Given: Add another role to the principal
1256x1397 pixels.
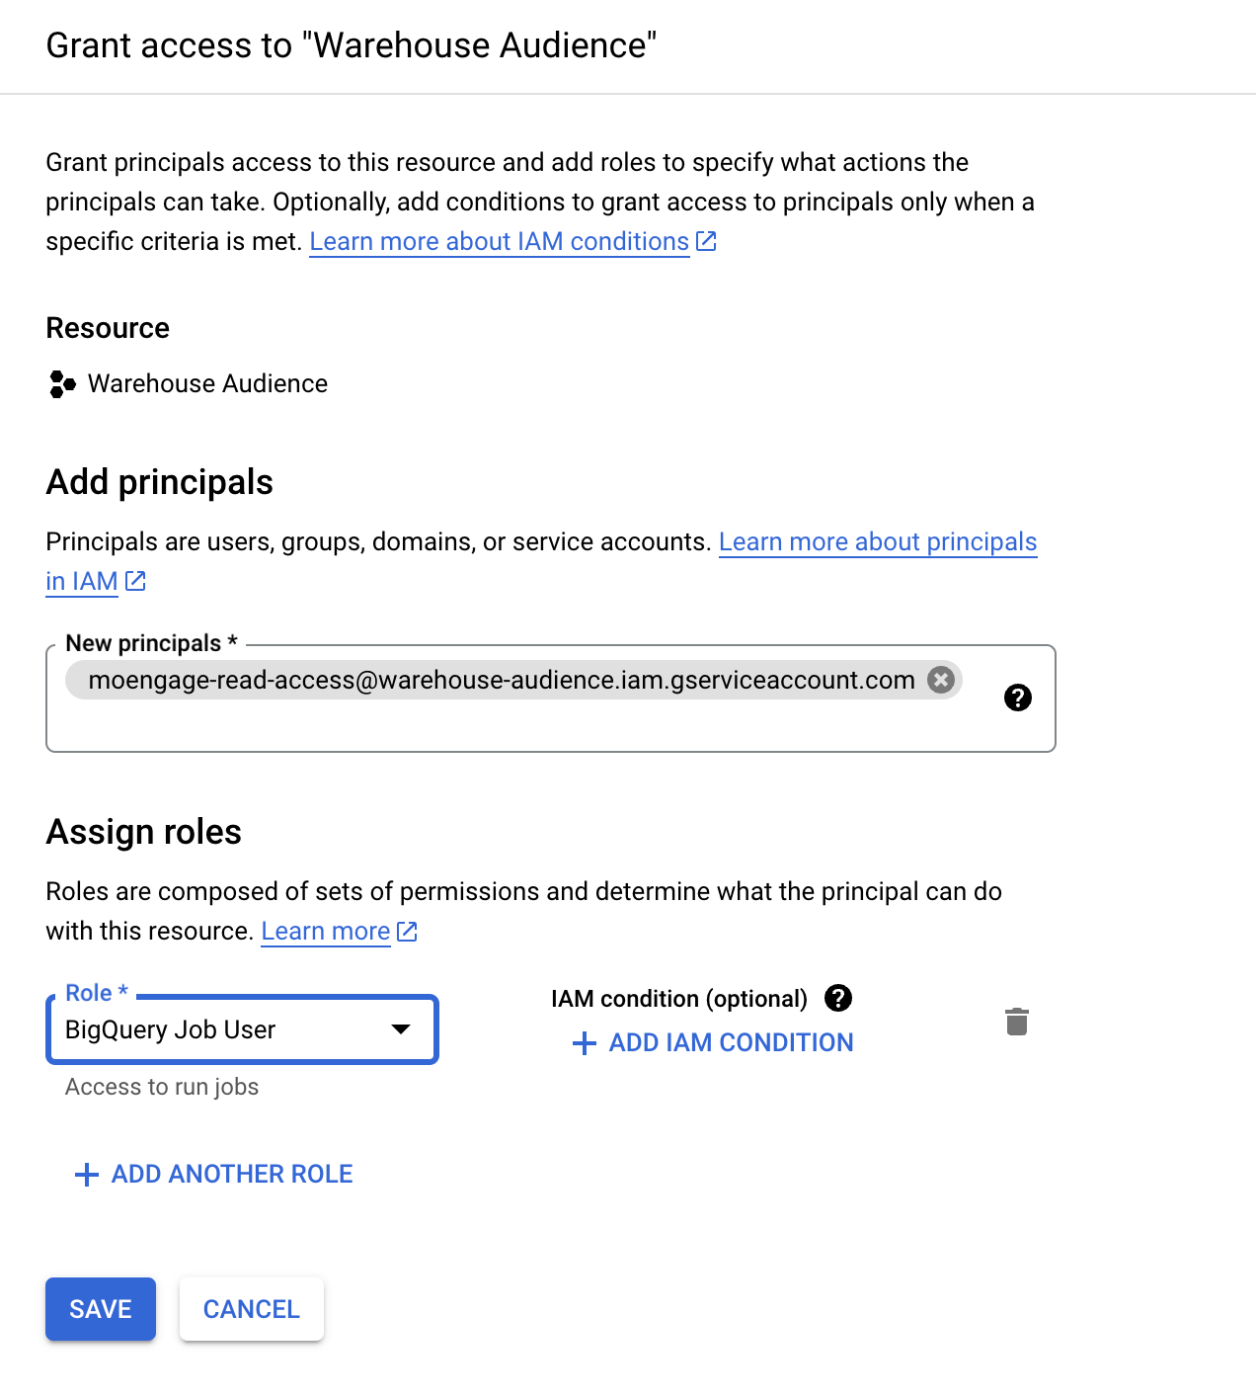Looking at the screenshot, I should tap(231, 1174).
